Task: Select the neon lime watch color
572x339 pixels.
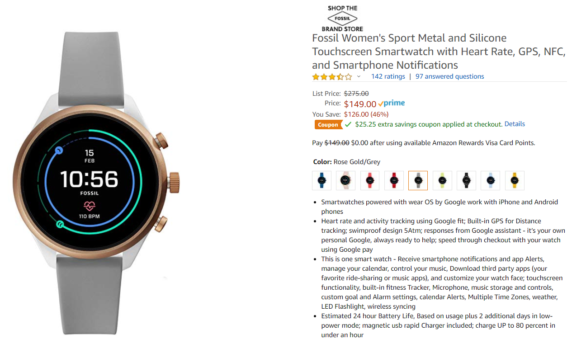Action: [442, 180]
